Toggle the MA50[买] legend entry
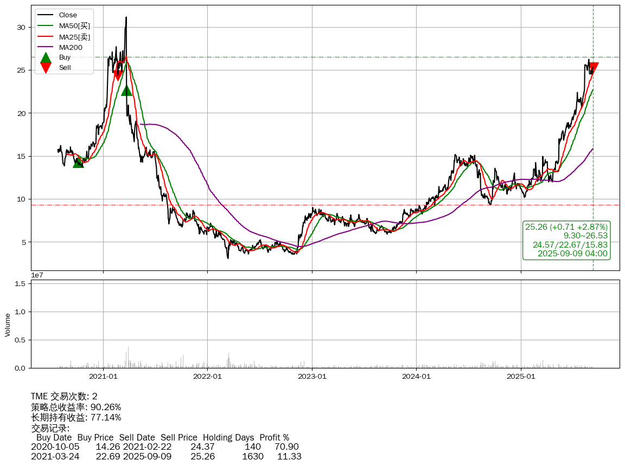Image resolution: width=625 pixels, height=466 pixels. point(74,25)
